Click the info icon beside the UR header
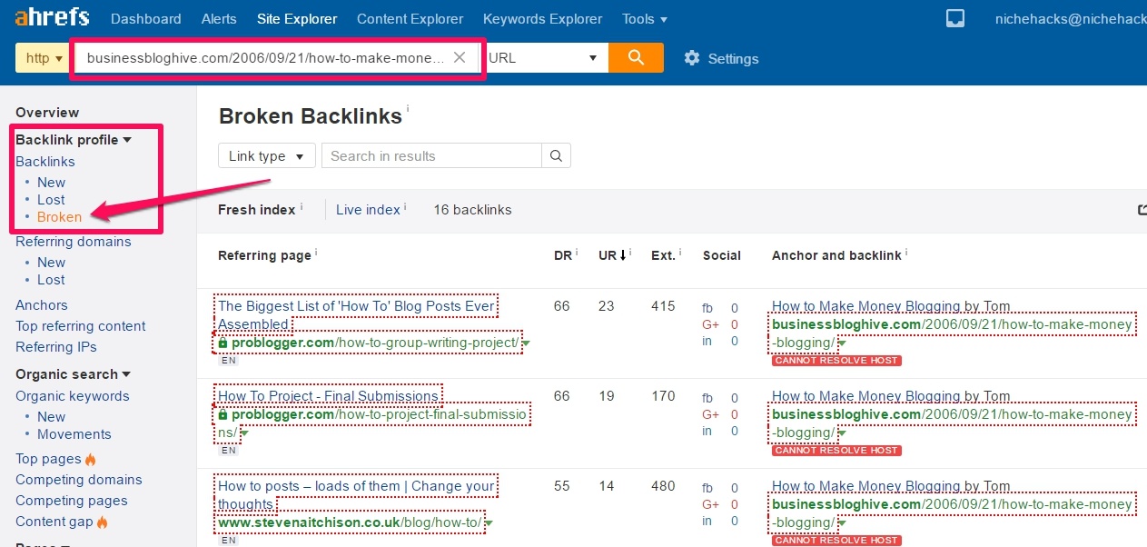1147x547 pixels. coord(629,252)
